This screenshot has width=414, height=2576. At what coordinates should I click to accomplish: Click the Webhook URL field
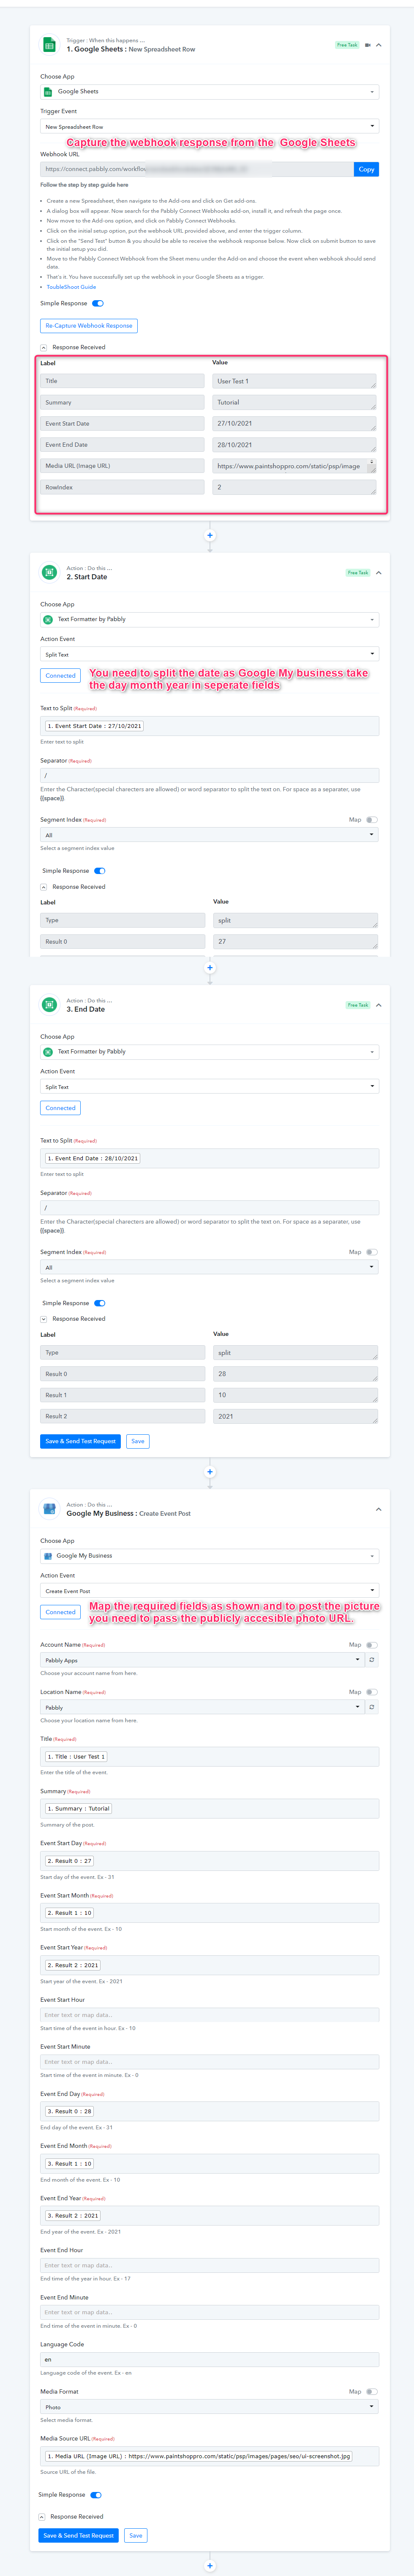(197, 169)
